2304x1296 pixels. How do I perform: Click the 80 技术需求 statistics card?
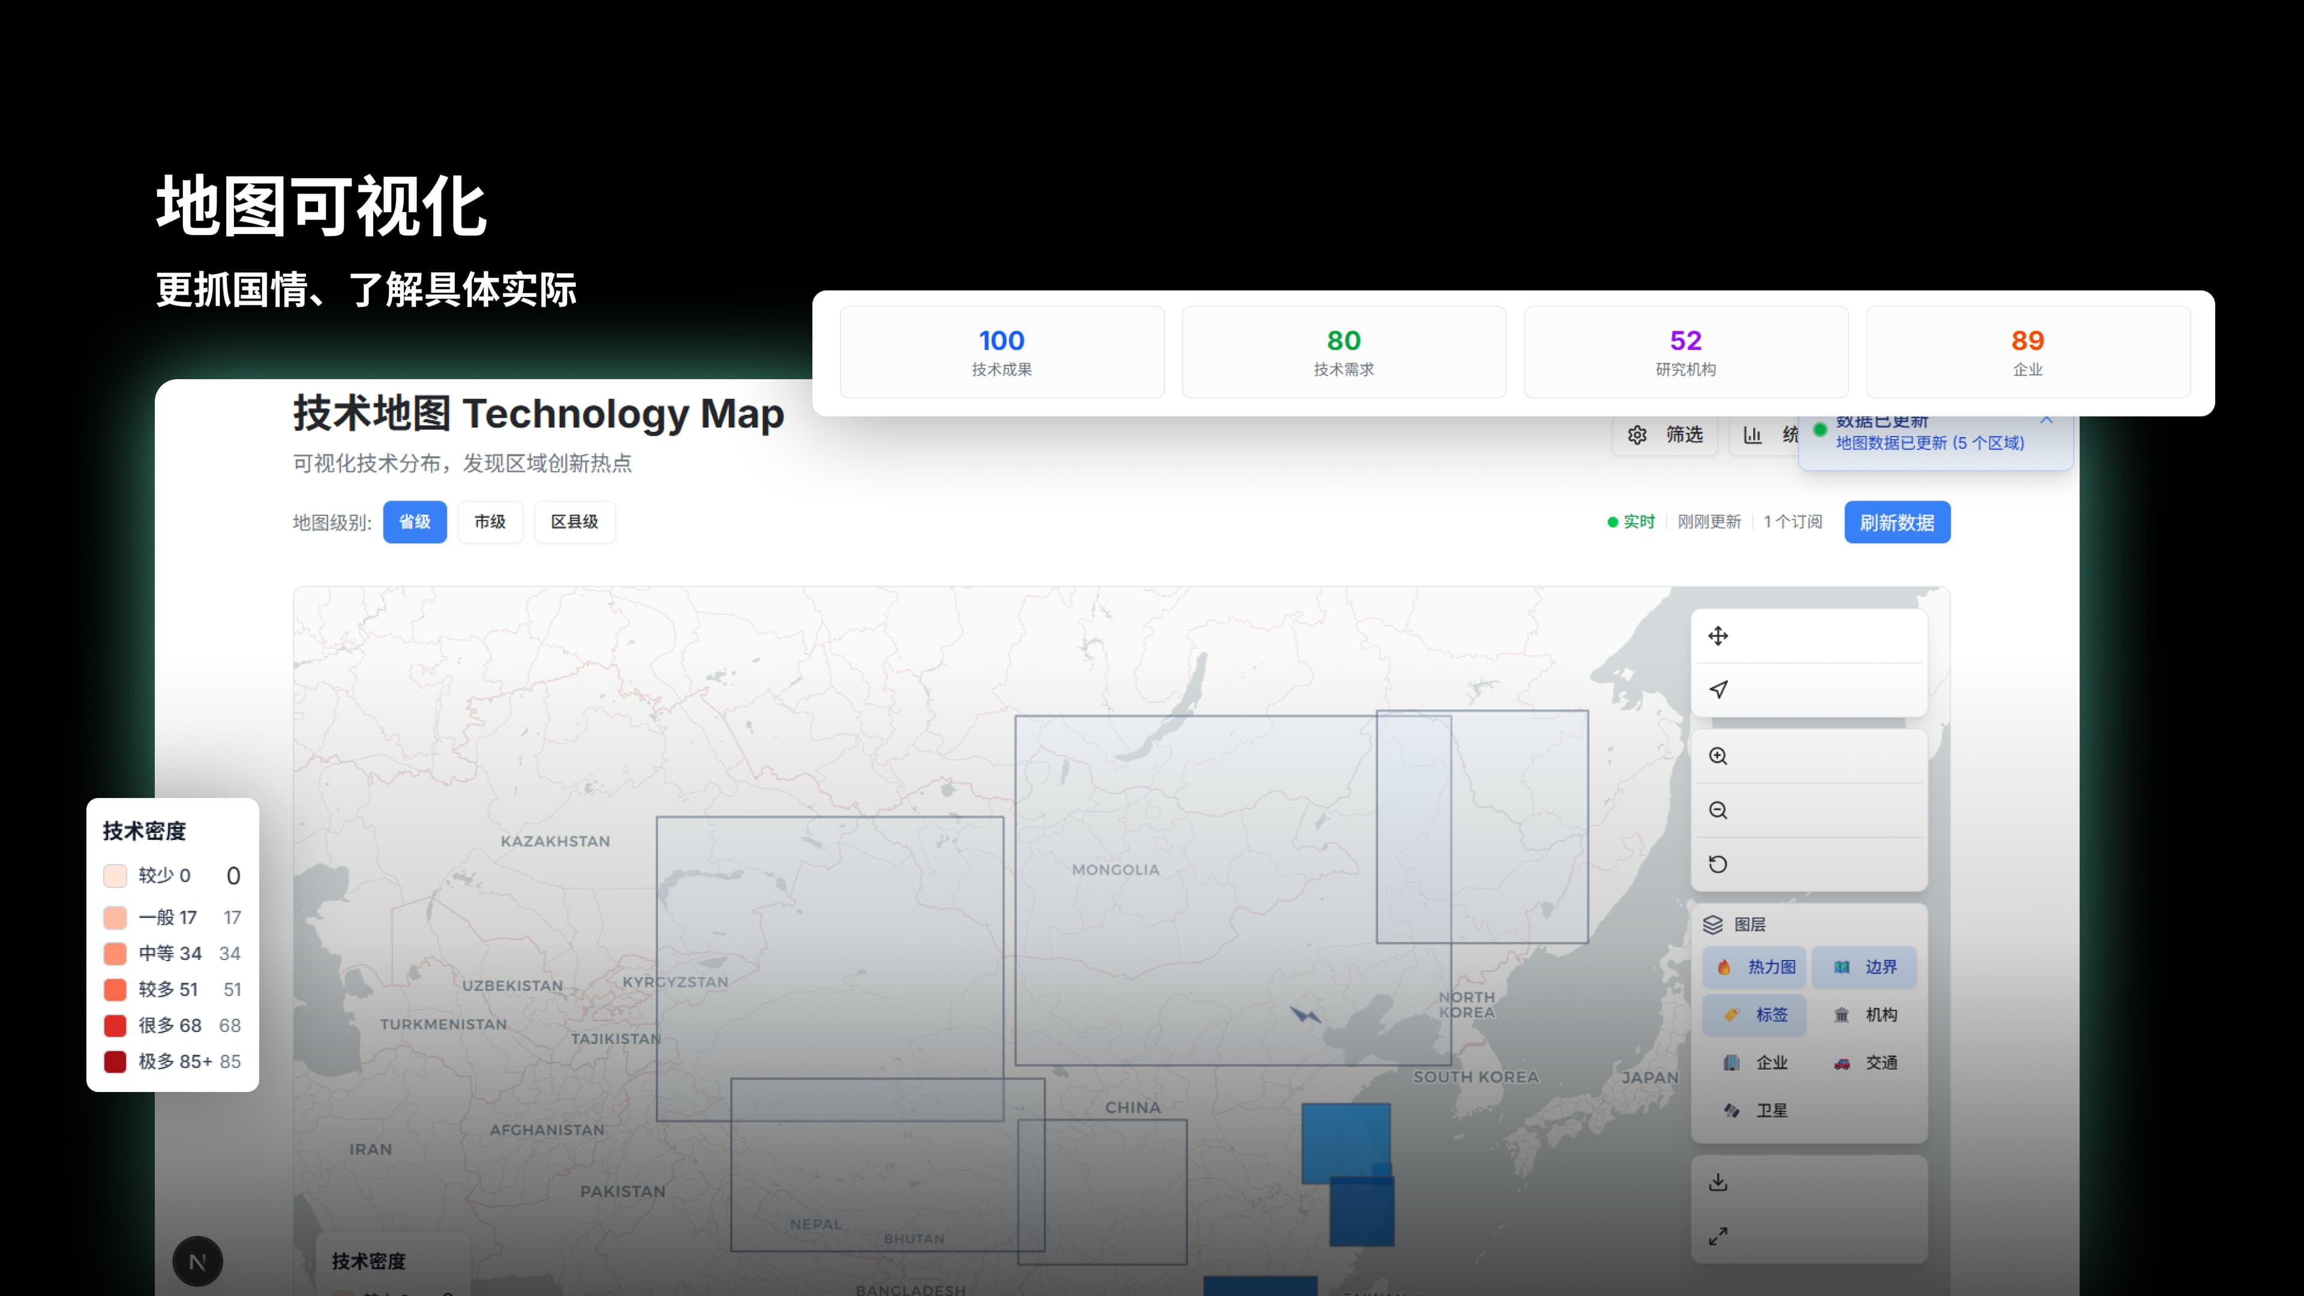pos(1344,352)
